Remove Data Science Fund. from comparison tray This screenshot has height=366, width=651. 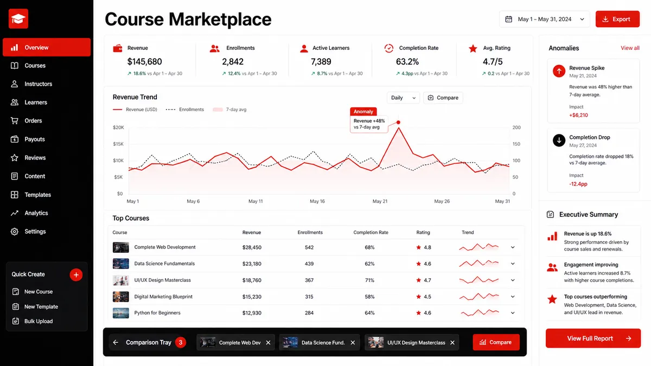click(353, 343)
